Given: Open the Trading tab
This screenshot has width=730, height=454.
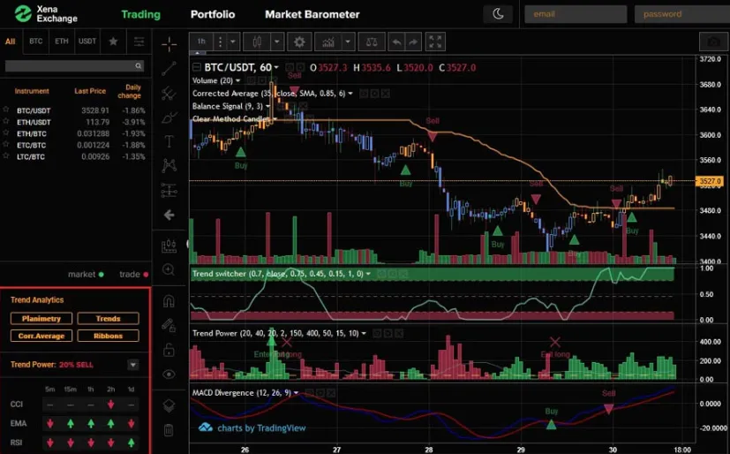Looking at the screenshot, I should click(x=140, y=14).
